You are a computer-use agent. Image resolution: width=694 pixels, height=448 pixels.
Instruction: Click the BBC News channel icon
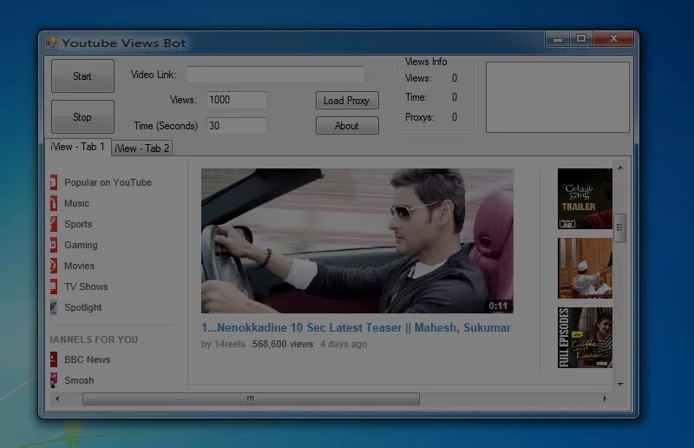click(54, 359)
